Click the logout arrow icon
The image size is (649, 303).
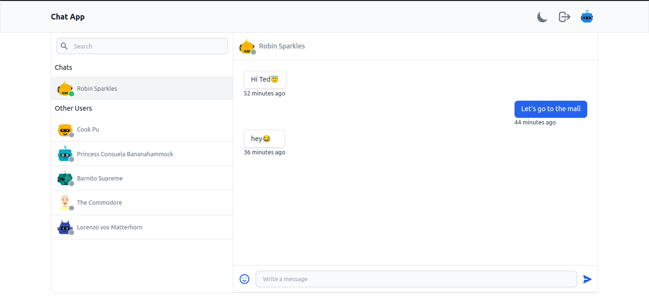pos(564,17)
